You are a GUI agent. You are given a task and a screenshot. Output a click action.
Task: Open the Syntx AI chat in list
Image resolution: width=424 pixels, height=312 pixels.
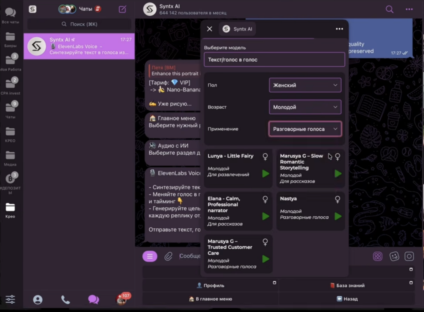[79, 46]
